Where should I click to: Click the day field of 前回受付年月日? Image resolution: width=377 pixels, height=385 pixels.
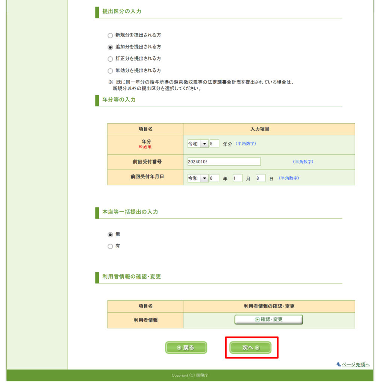(260, 178)
